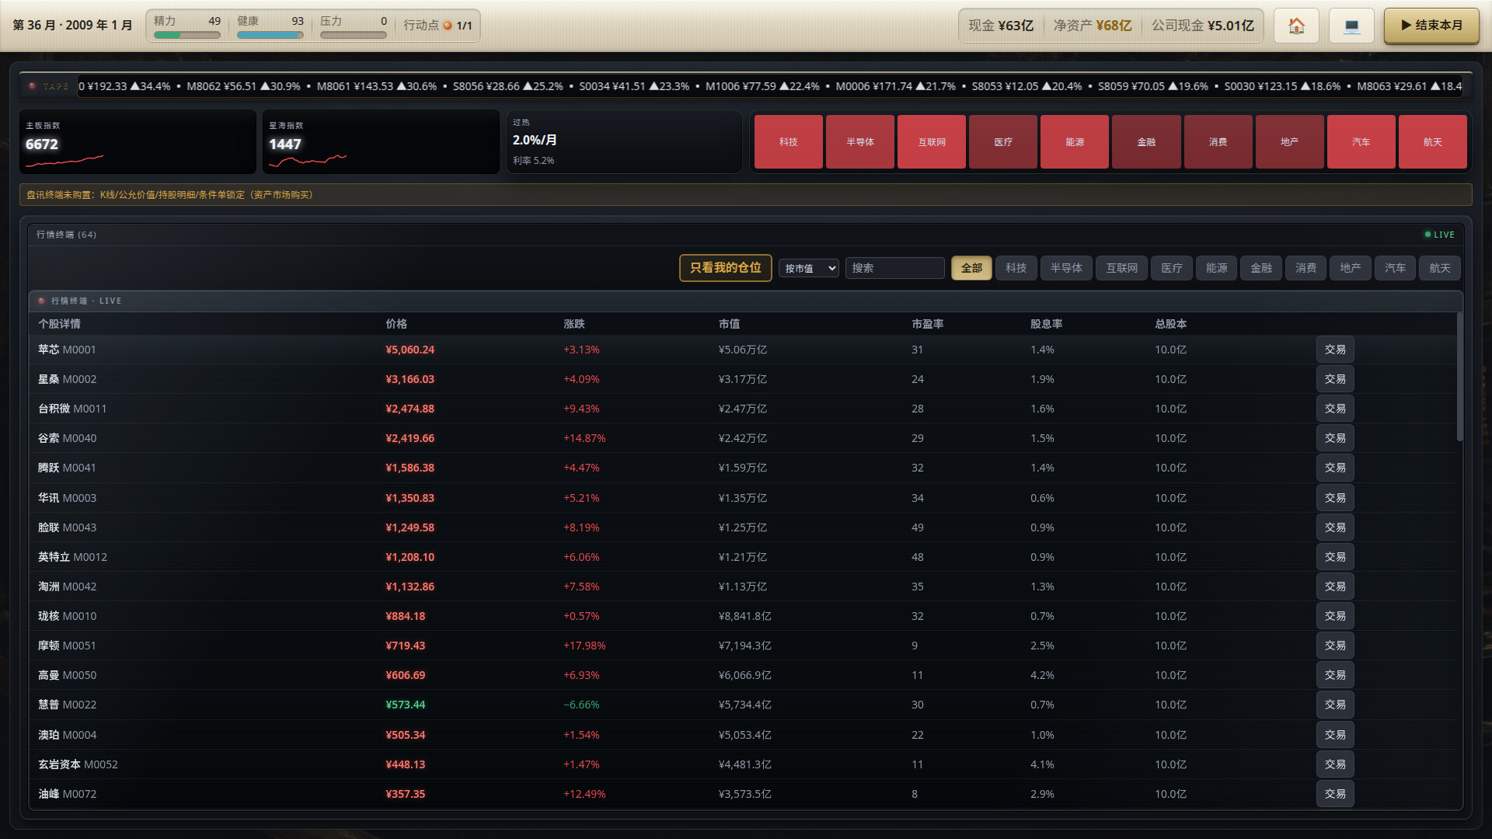Select the 慧普 M0022 stock row name

(x=68, y=705)
